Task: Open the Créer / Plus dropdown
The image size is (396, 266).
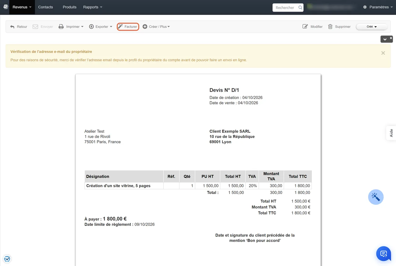Action: point(156,27)
